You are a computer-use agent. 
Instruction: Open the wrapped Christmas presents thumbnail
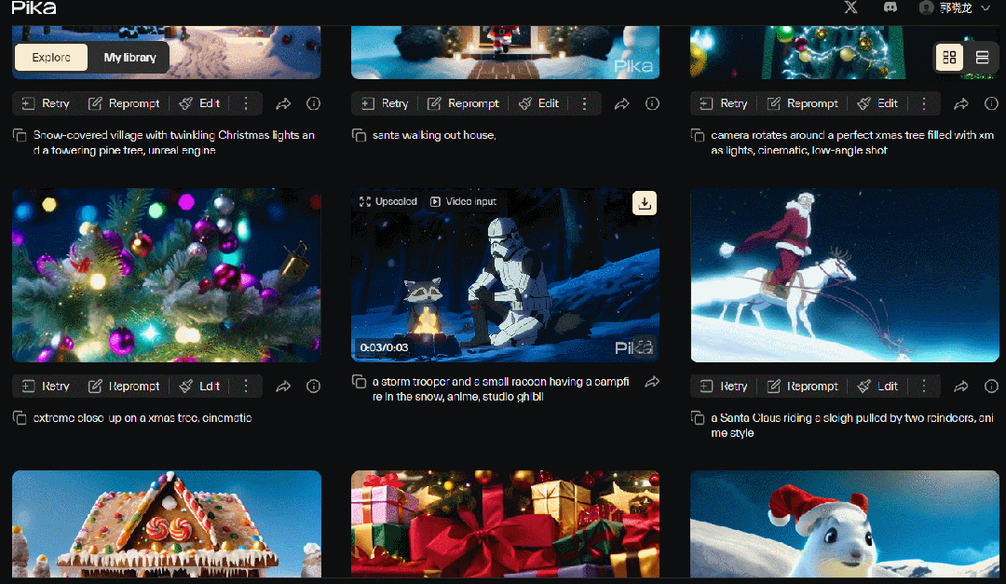505,523
